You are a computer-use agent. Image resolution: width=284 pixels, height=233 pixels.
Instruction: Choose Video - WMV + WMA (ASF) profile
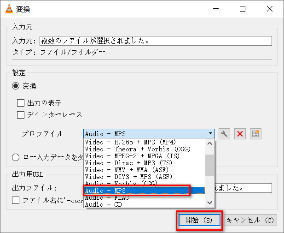(x=145, y=170)
